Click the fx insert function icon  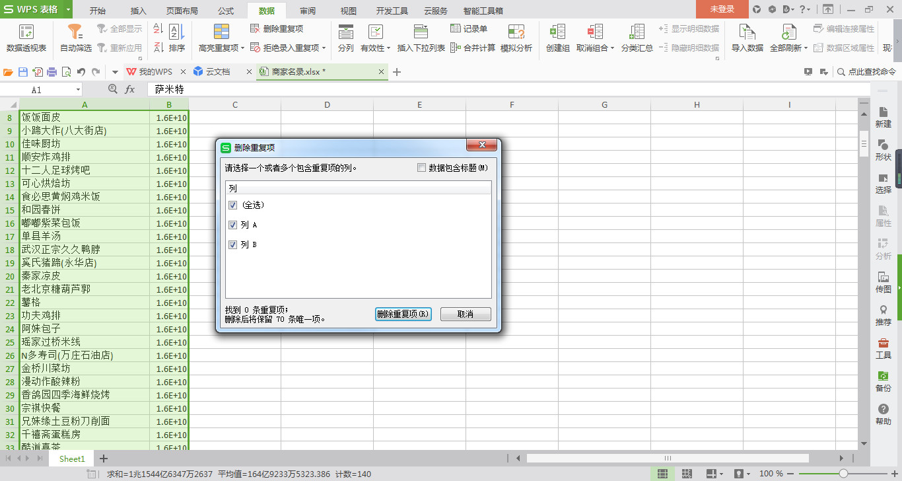(130, 89)
